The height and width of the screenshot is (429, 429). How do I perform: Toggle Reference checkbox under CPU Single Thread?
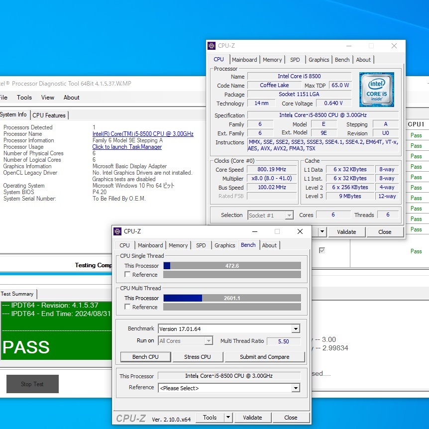point(127,274)
